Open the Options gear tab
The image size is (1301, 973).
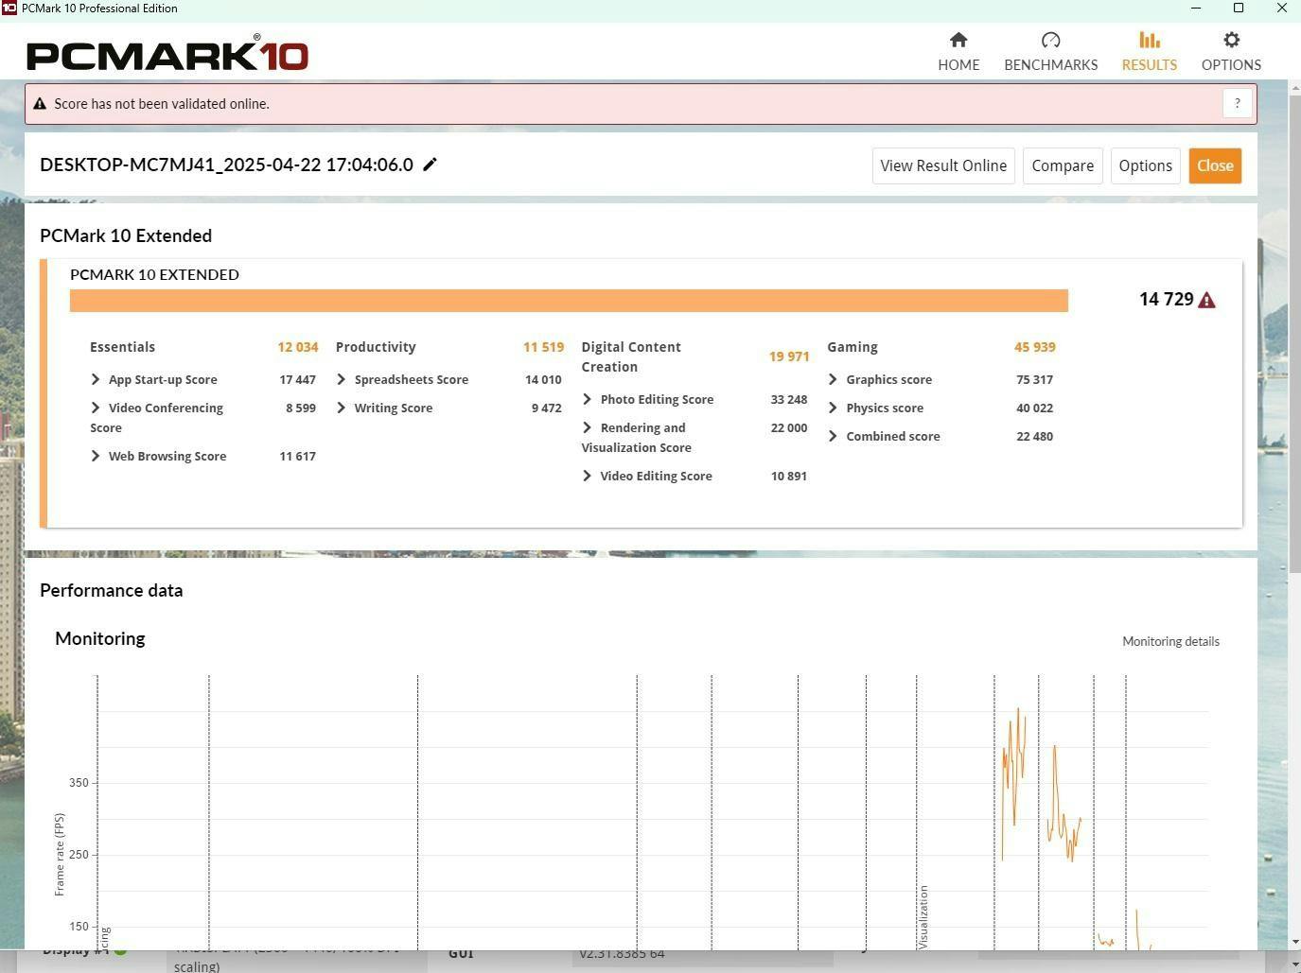coord(1231,51)
